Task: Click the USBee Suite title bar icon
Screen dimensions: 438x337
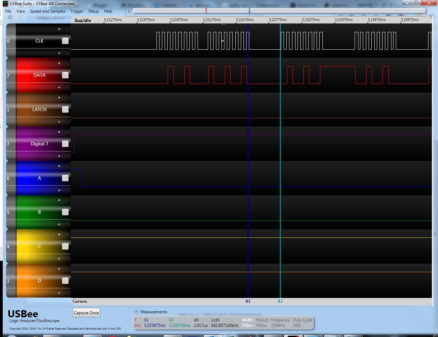Action: click(x=5, y=4)
